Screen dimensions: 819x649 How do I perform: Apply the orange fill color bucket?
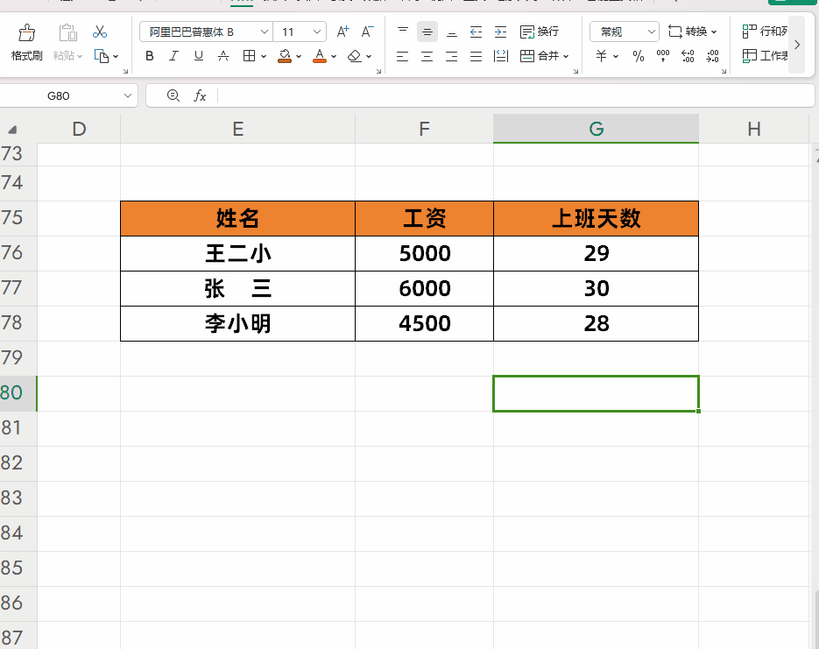pyautogui.click(x=285, y=56)
